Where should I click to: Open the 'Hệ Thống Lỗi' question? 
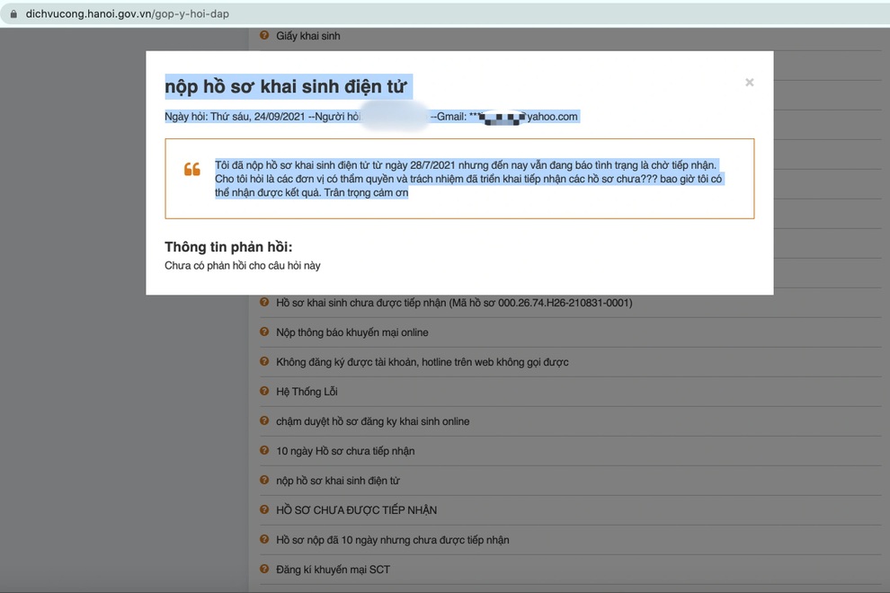pyautogui.click(x=307, y=392)
